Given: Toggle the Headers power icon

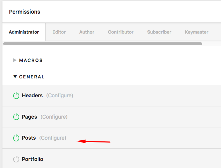Looking at the screenshot, I should point(16,96).
